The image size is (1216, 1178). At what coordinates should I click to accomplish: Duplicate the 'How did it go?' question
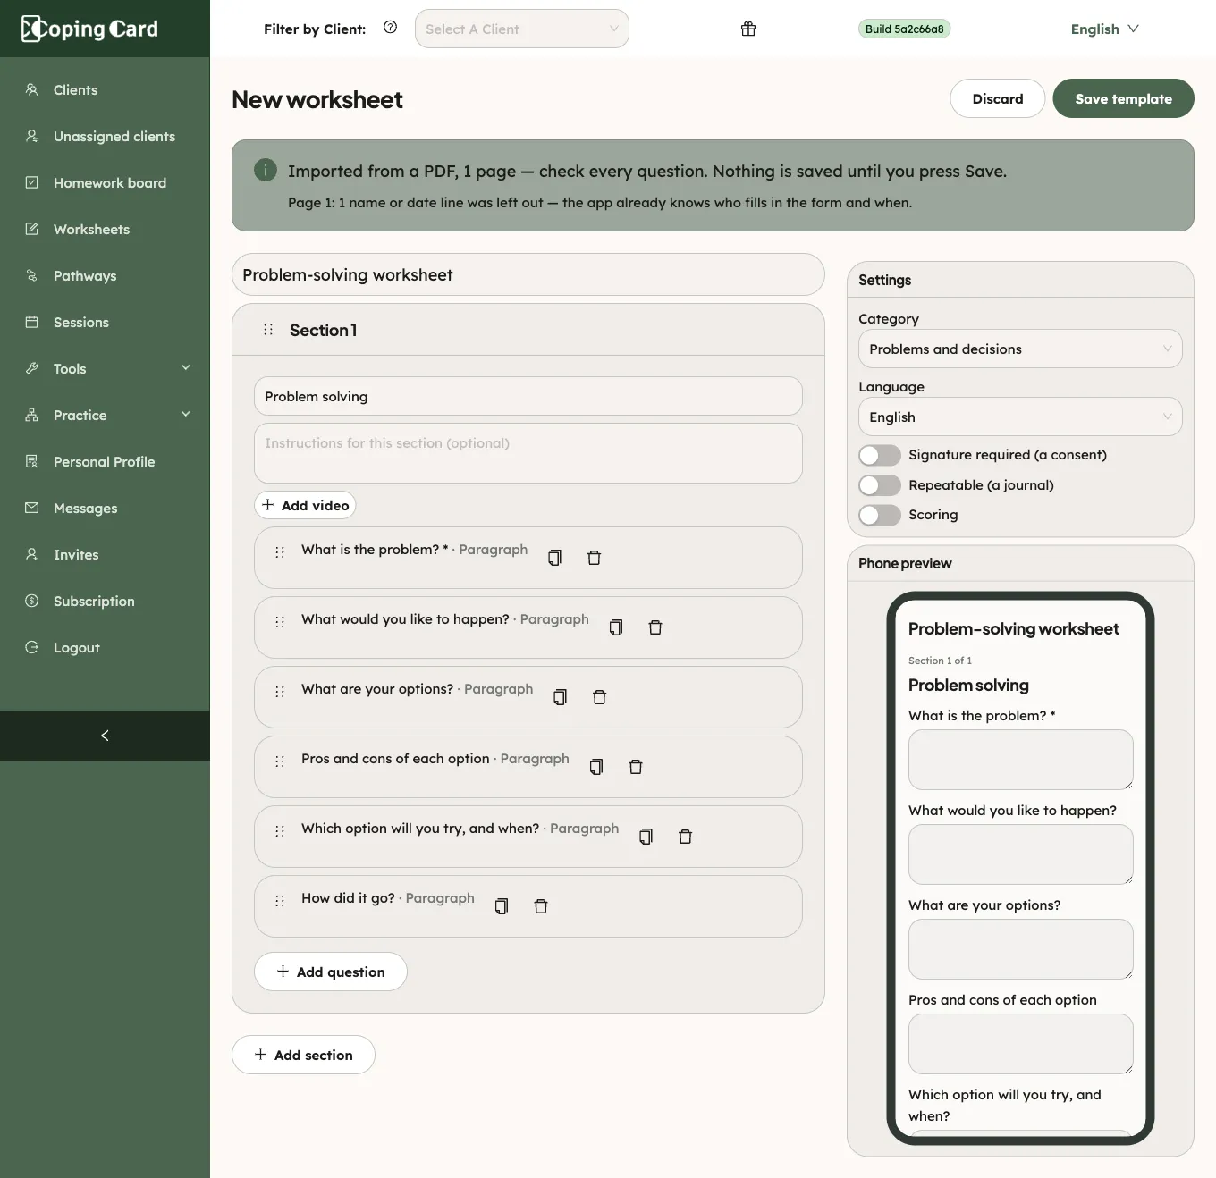click(x=501, y=906)
